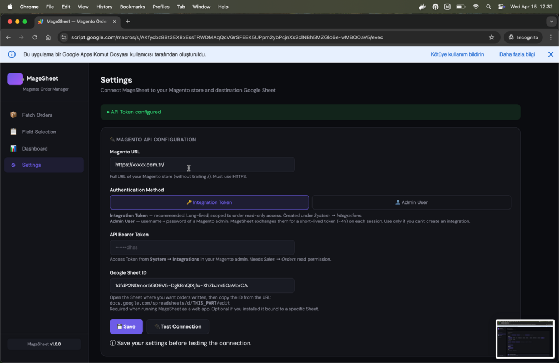Switch to Admin User authentication
Image resolution: width=559 pixels, height=363 pixels.
(412, 202)
